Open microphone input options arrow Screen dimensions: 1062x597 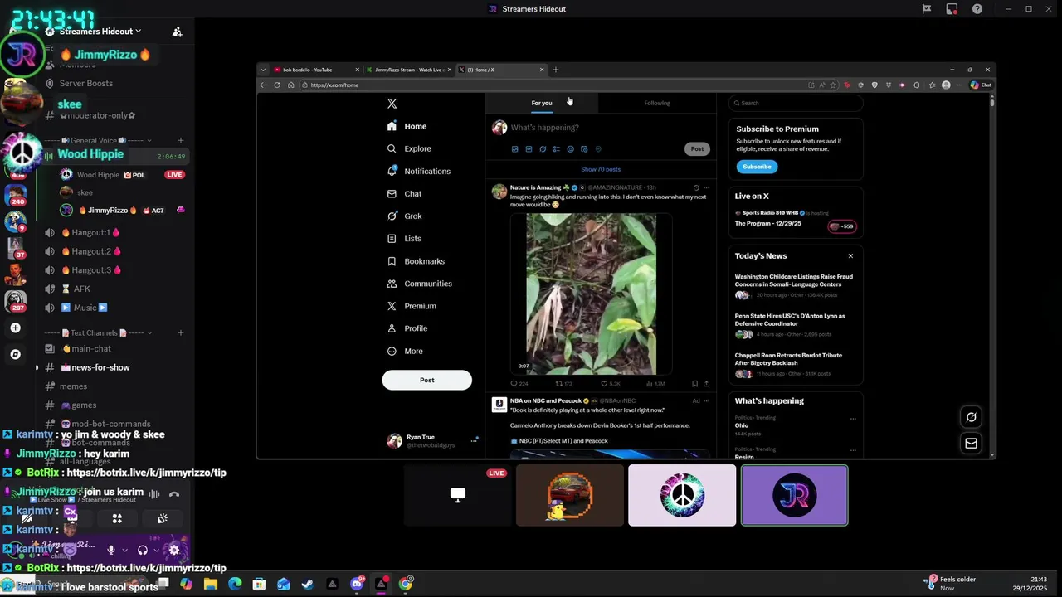124,550
